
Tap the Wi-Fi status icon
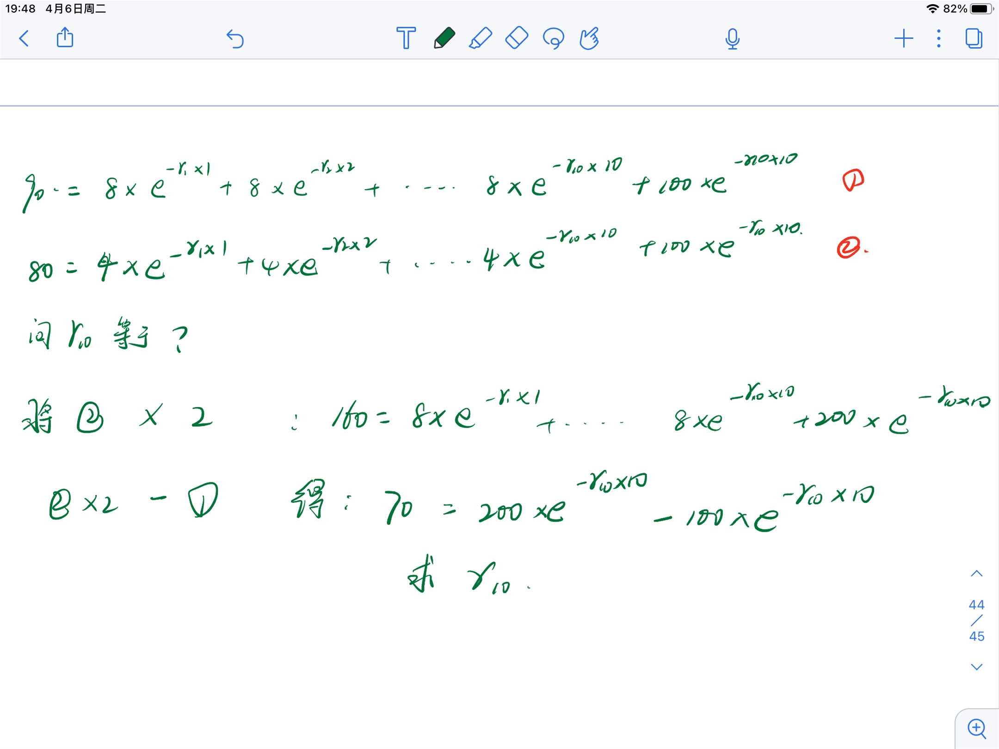(x=933, y=9)
